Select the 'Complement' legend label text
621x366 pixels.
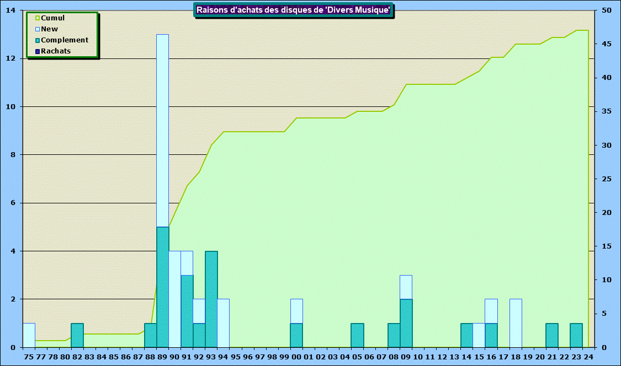(65, 40)
